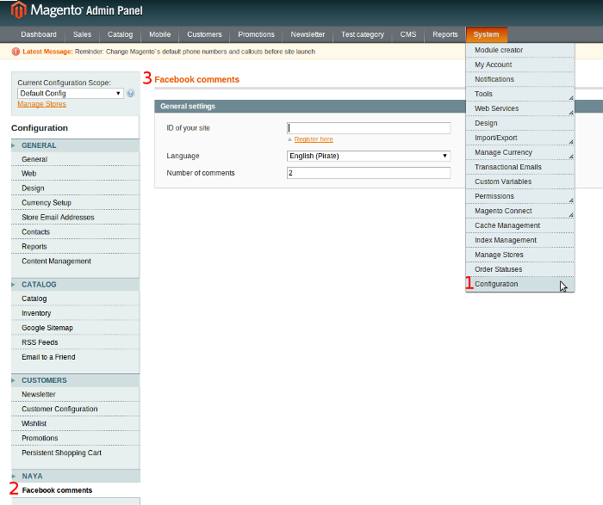This screenshot has width=603, height=505.
Task: Open Store Email Addresses section
Action: pos(76,218)
